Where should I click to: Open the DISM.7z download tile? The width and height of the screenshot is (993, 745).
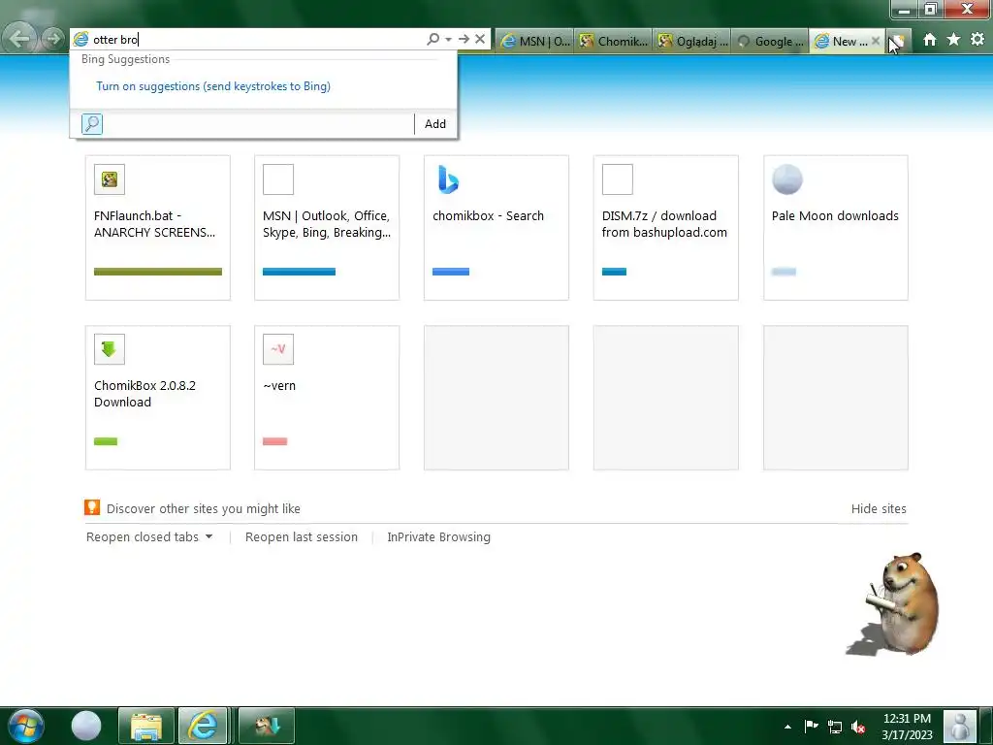pyautogui.click(x=665, y=227)
